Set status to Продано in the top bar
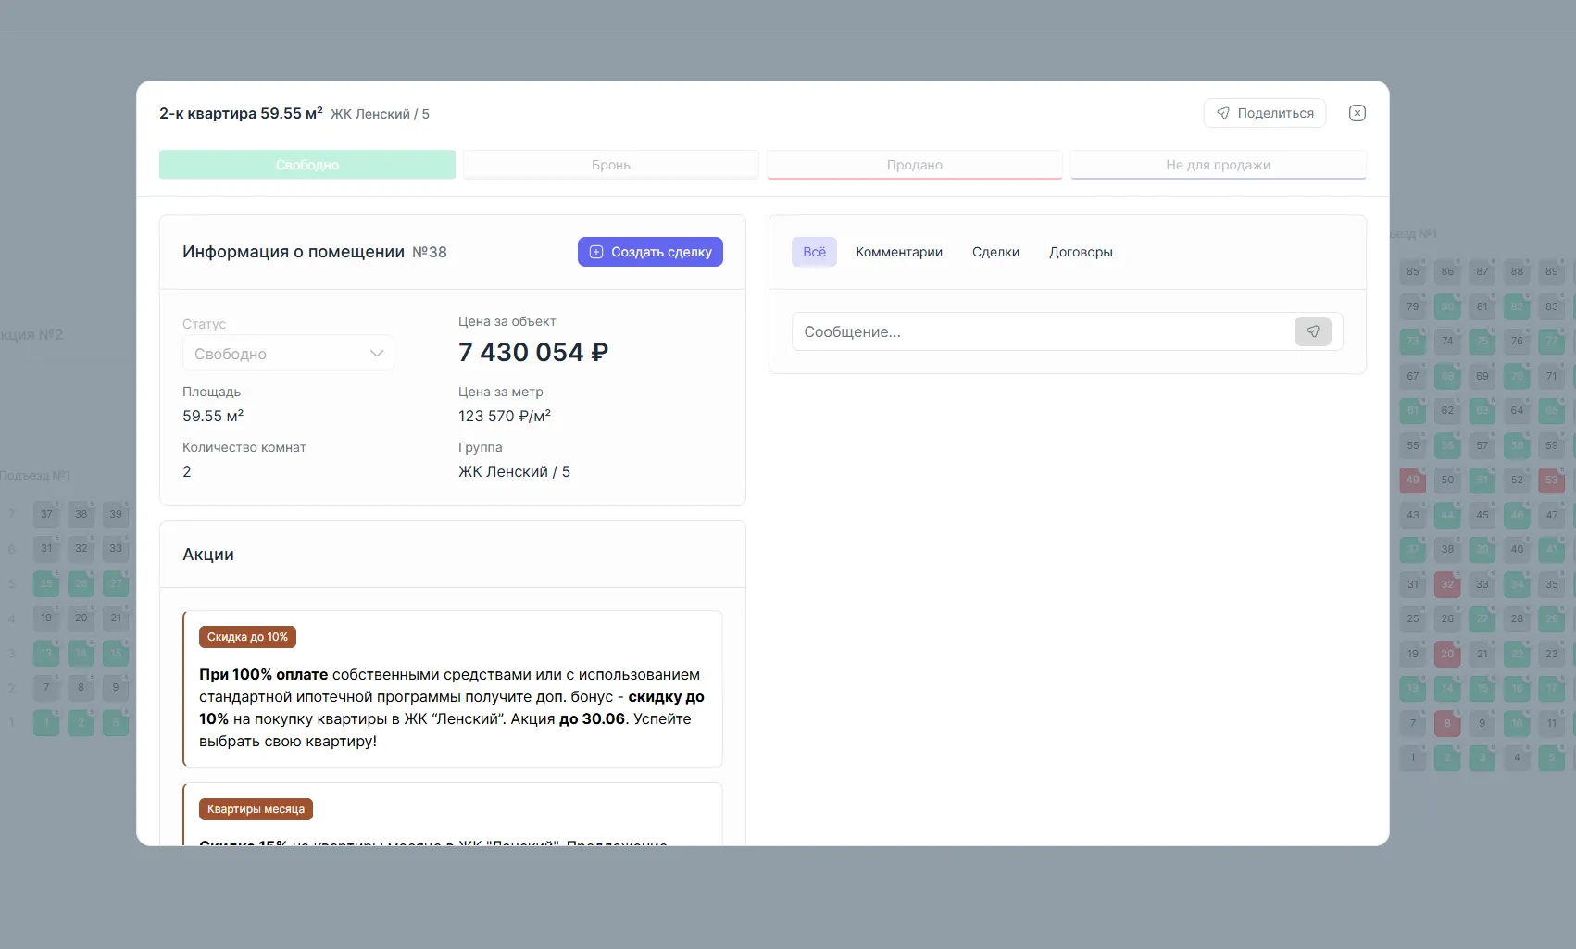This screenshot has width=1576, height=949. pos(915,165)
